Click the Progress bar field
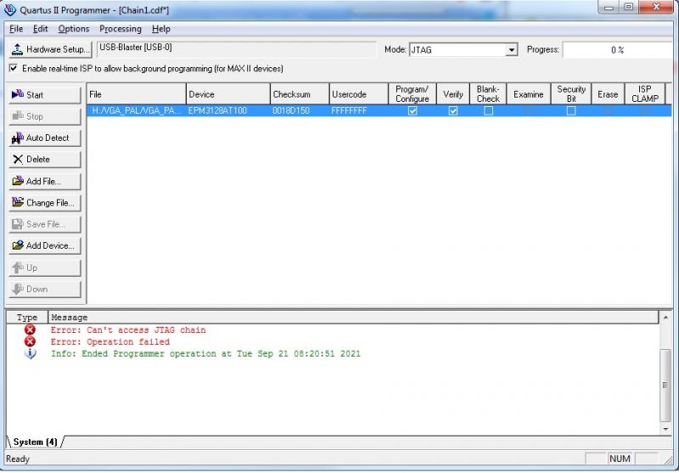The height and width of the screenshot is (473, 679). click(620, 50)
